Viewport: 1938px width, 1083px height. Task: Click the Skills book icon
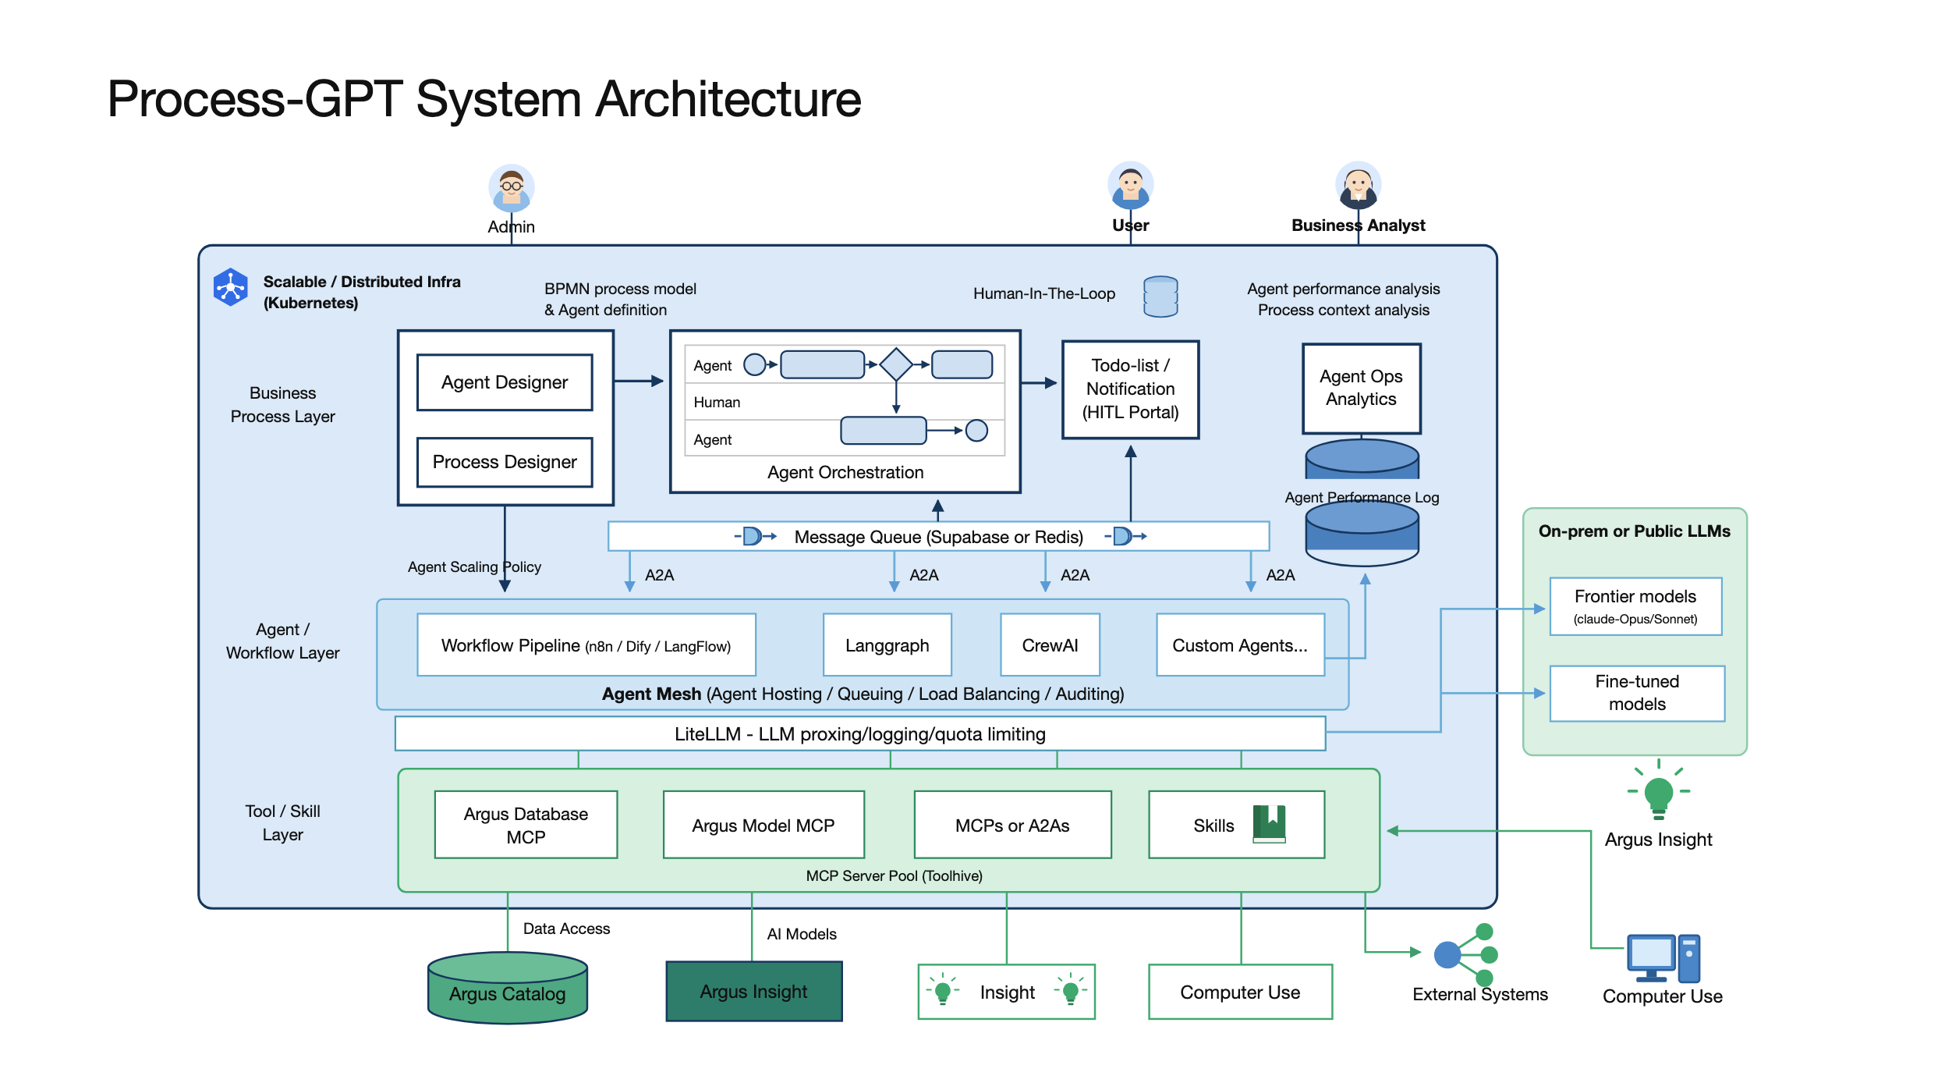tap(1269, 824)
